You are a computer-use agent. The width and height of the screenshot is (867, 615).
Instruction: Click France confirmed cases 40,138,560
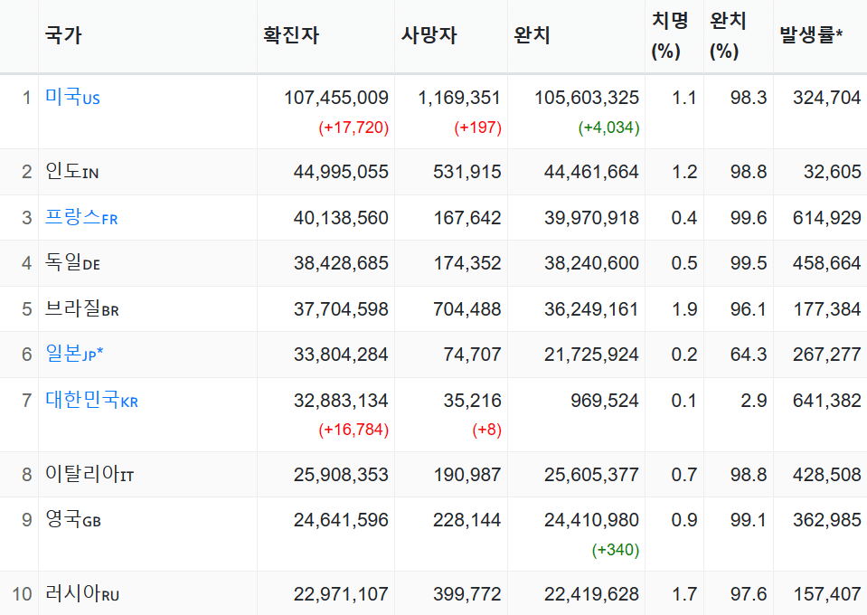[x=341, y=218]
